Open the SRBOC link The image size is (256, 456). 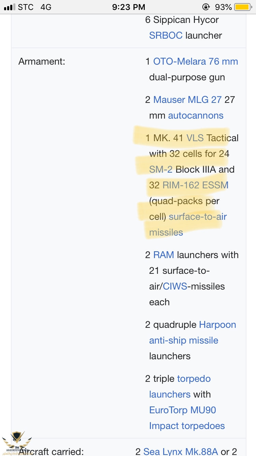(166, 36)
